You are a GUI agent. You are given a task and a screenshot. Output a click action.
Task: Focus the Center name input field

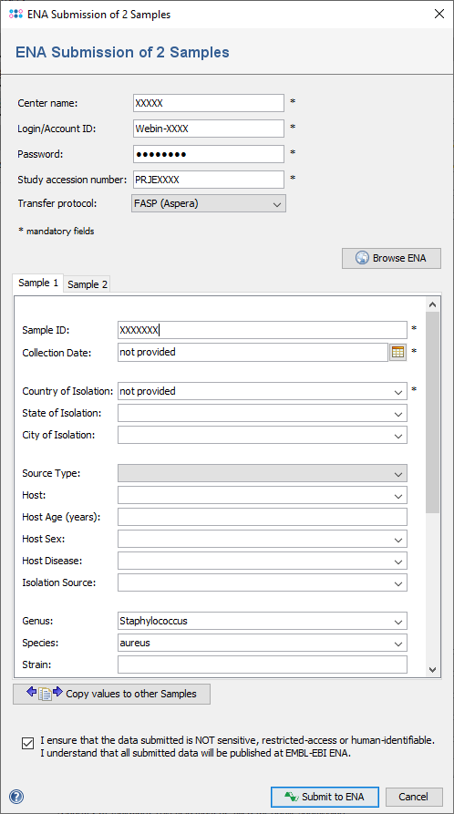coord(208,103)
